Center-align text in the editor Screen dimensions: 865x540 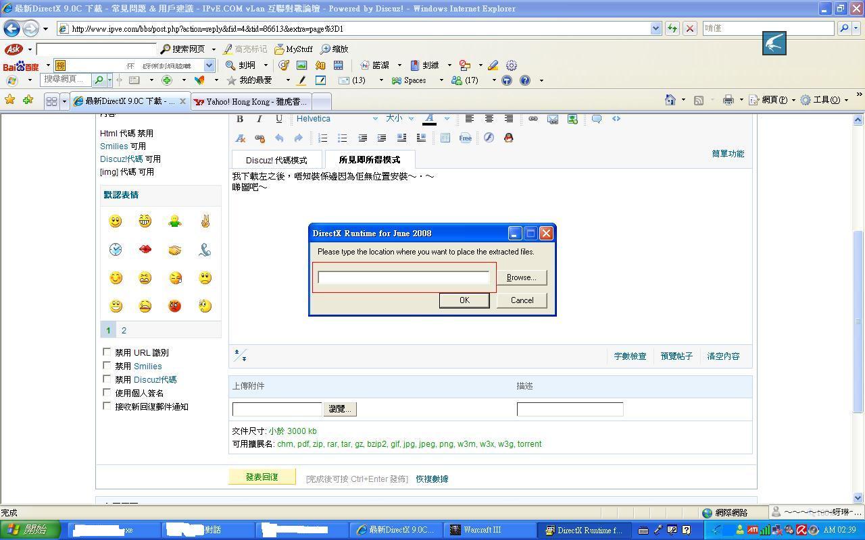point(489,119)
